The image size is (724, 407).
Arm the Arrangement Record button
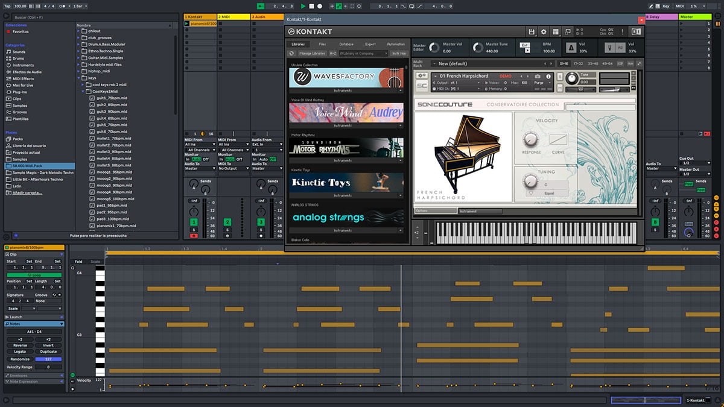pos(320,6)
